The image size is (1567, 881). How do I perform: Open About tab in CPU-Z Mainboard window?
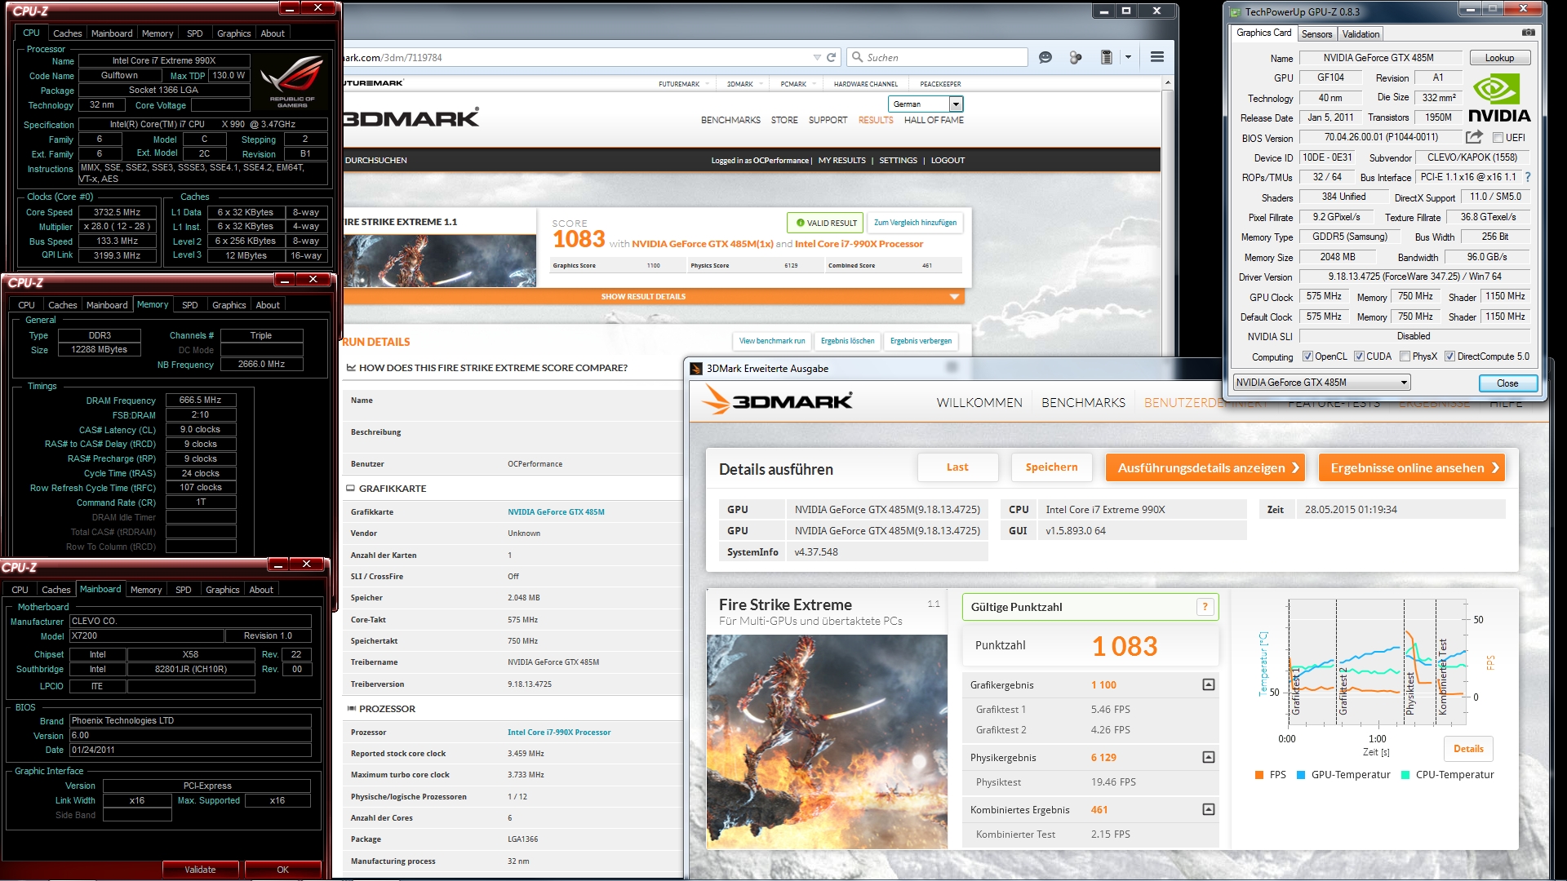(261, 590)
